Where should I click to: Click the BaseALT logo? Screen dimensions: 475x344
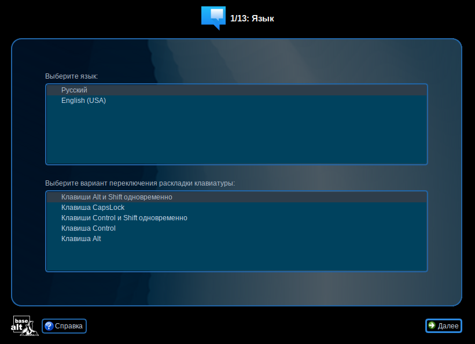coord(24,326)
